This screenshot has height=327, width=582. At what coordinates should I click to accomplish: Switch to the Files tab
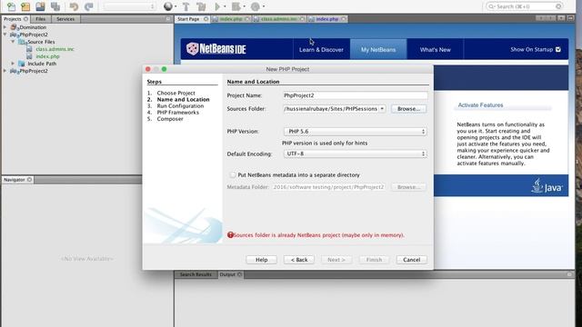click(41, 19)
